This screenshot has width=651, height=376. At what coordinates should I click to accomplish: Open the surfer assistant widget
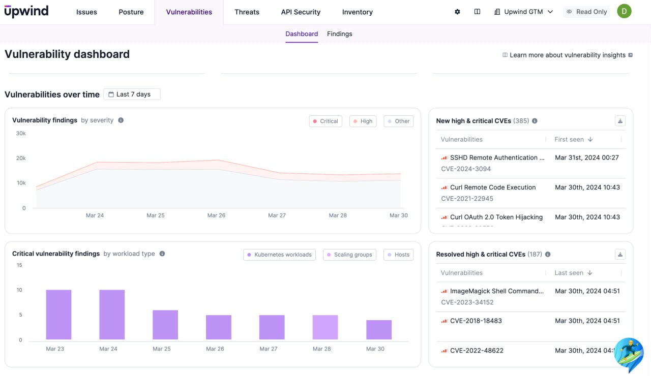[629, 352]
